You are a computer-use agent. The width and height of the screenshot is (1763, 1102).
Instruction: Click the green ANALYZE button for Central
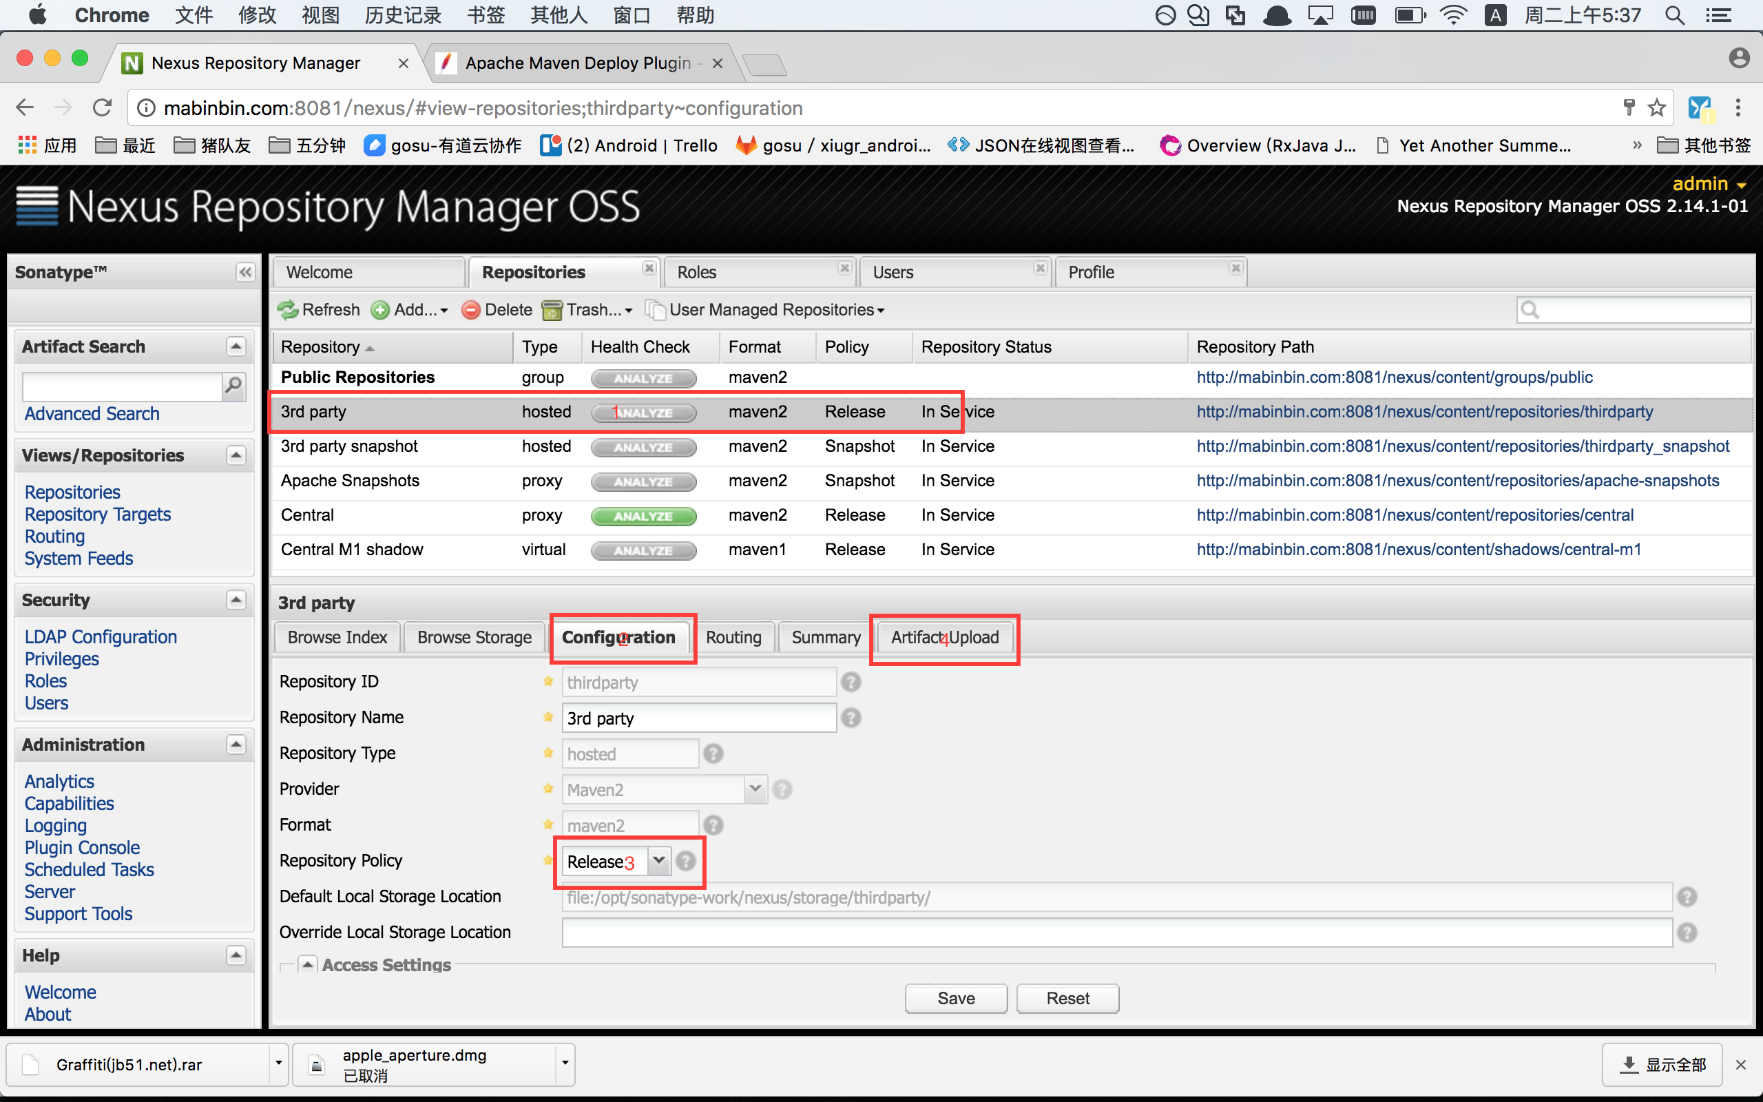[643, 516]
